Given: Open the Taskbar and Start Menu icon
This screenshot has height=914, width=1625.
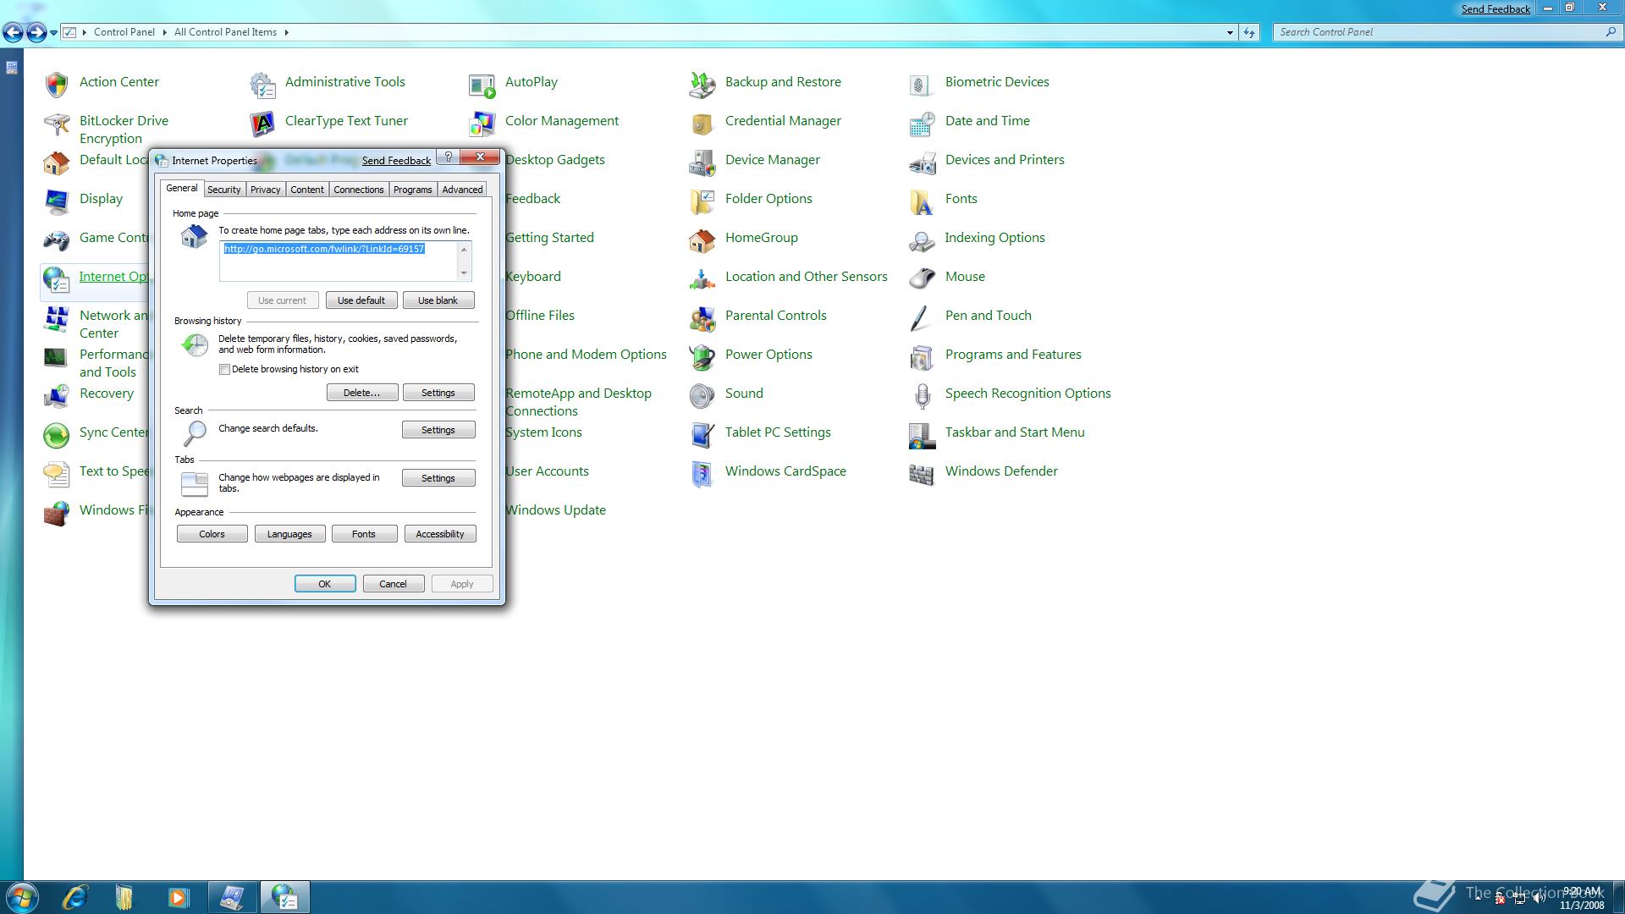Looking at the screenshot, I should pyautogui.click(x=923, y=435).
